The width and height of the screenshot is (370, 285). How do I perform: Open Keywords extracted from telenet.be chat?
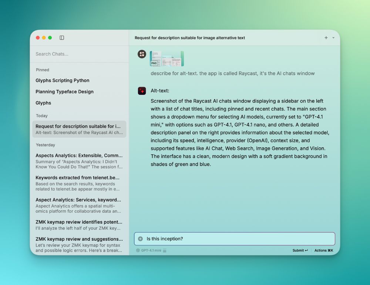[x=79, y=183]
